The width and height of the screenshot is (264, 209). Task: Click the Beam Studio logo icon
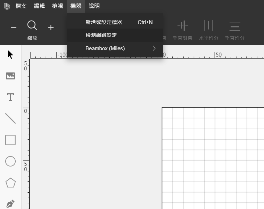pyautogui.click(x=7, y=6)
